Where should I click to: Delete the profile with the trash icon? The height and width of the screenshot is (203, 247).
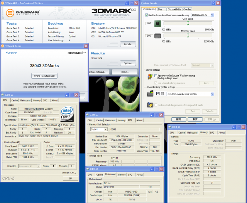[x=162, y=94]
